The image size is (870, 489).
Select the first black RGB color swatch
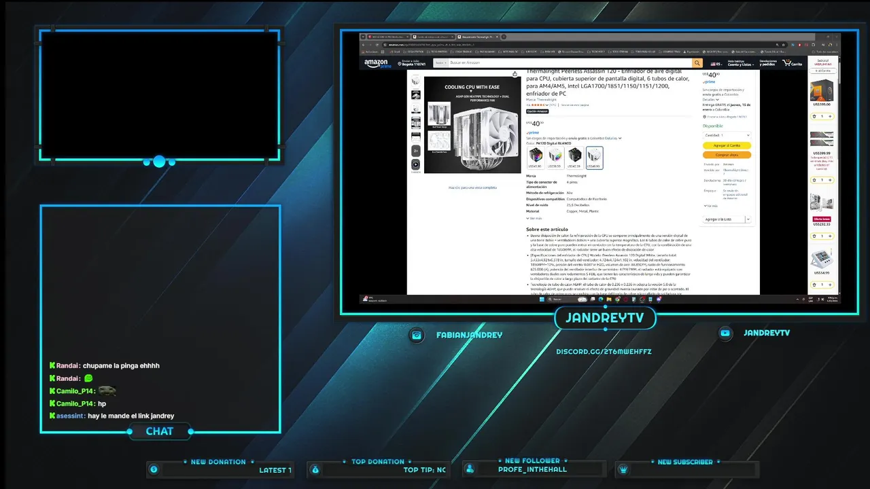tap(536, 158)
